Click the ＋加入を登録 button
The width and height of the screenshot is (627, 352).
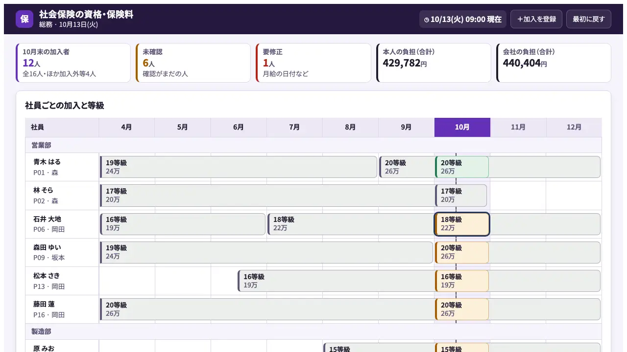536,19
